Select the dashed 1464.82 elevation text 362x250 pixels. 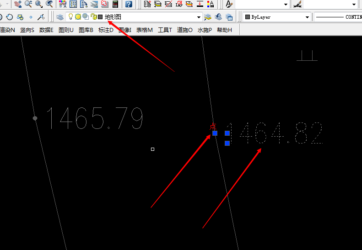point(275,133)
